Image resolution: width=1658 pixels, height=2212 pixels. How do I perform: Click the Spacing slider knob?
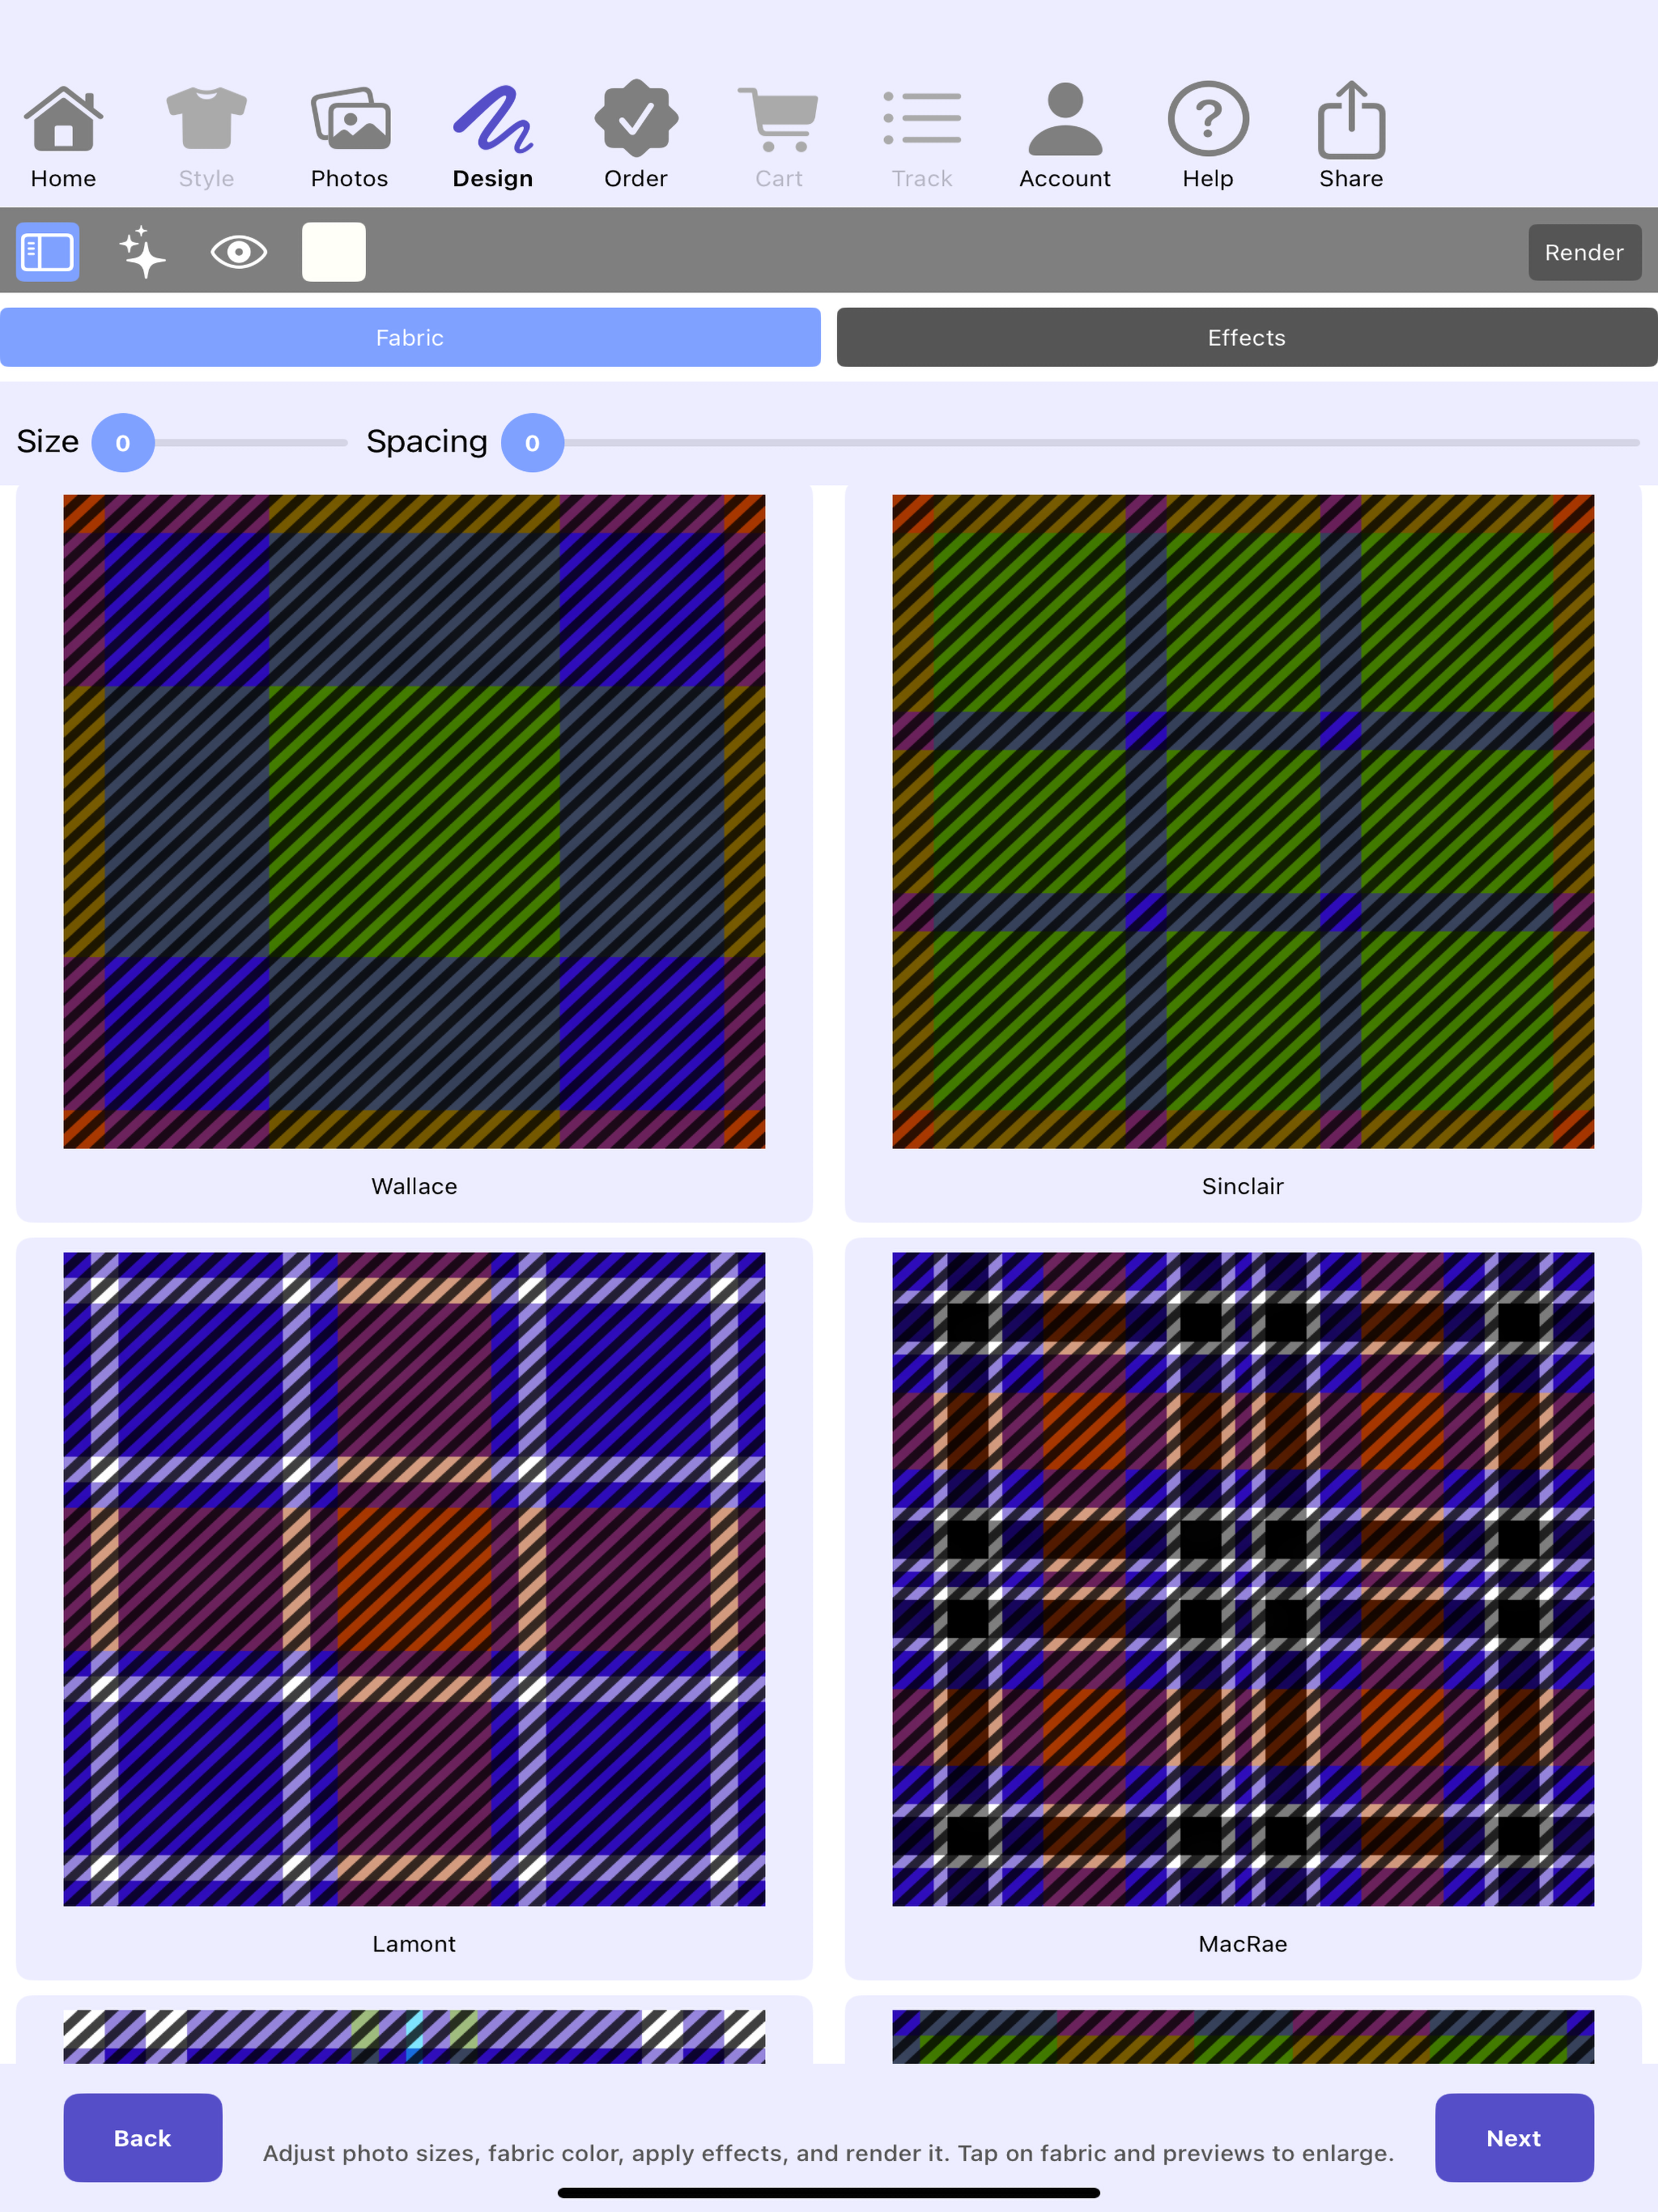[532, 443]
